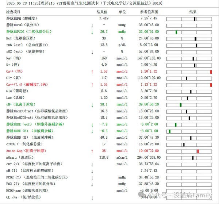The width and height of the screenshot is (219, 204).
Task: Select the 结果值 column header
Action: point(102,12)
